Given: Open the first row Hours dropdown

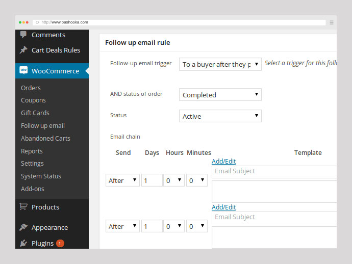Looking at the screenshot, I should [x=174, y=180].
